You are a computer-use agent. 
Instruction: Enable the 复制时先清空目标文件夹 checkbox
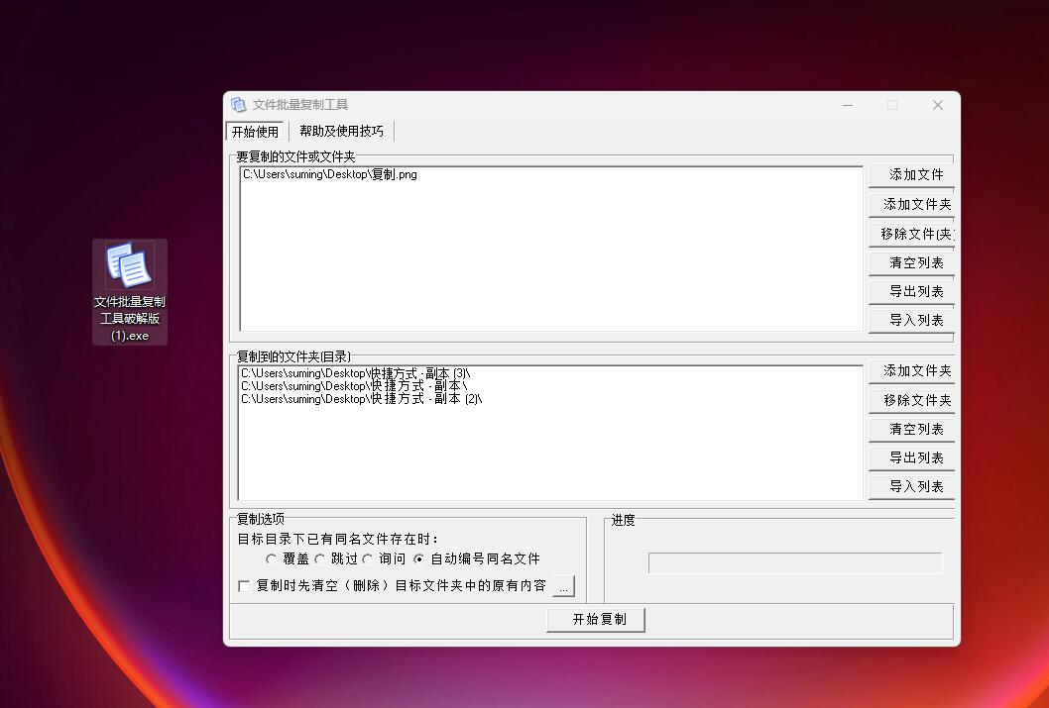tap(245, 586)
